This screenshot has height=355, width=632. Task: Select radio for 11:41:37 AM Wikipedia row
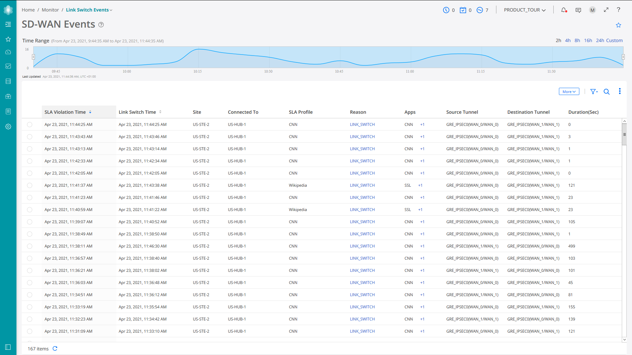pyautogui.click(x=30, y=185)
